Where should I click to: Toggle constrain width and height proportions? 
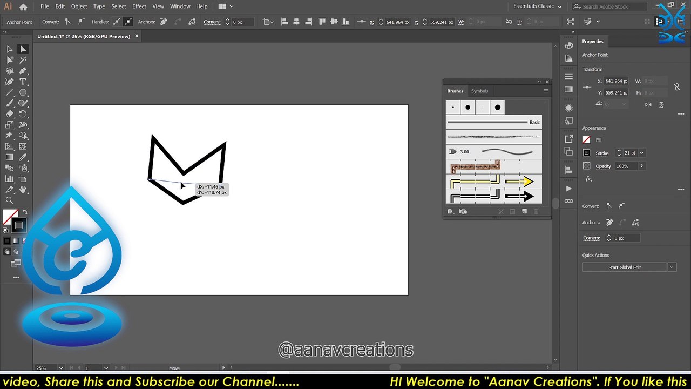677,86
